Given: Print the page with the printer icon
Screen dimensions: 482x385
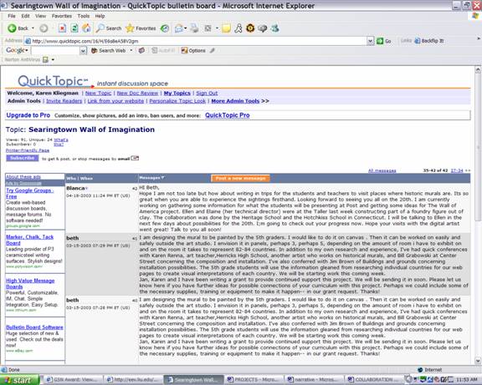Looking at the screenshot, I should tap(194, 28).
